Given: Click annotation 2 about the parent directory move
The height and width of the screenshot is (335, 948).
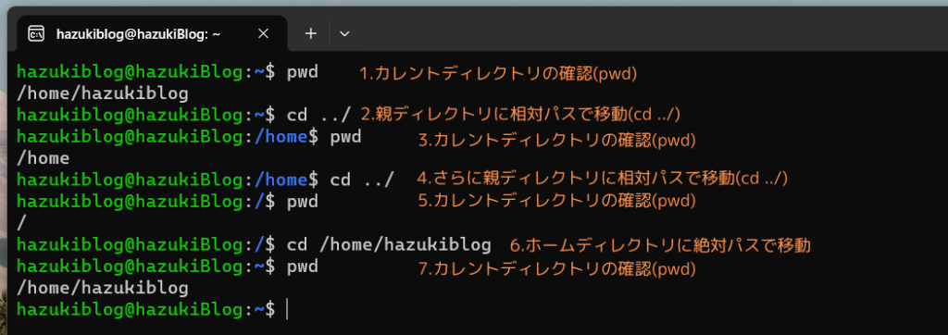Looking at the screenshot, I should [x=525, y=113].
